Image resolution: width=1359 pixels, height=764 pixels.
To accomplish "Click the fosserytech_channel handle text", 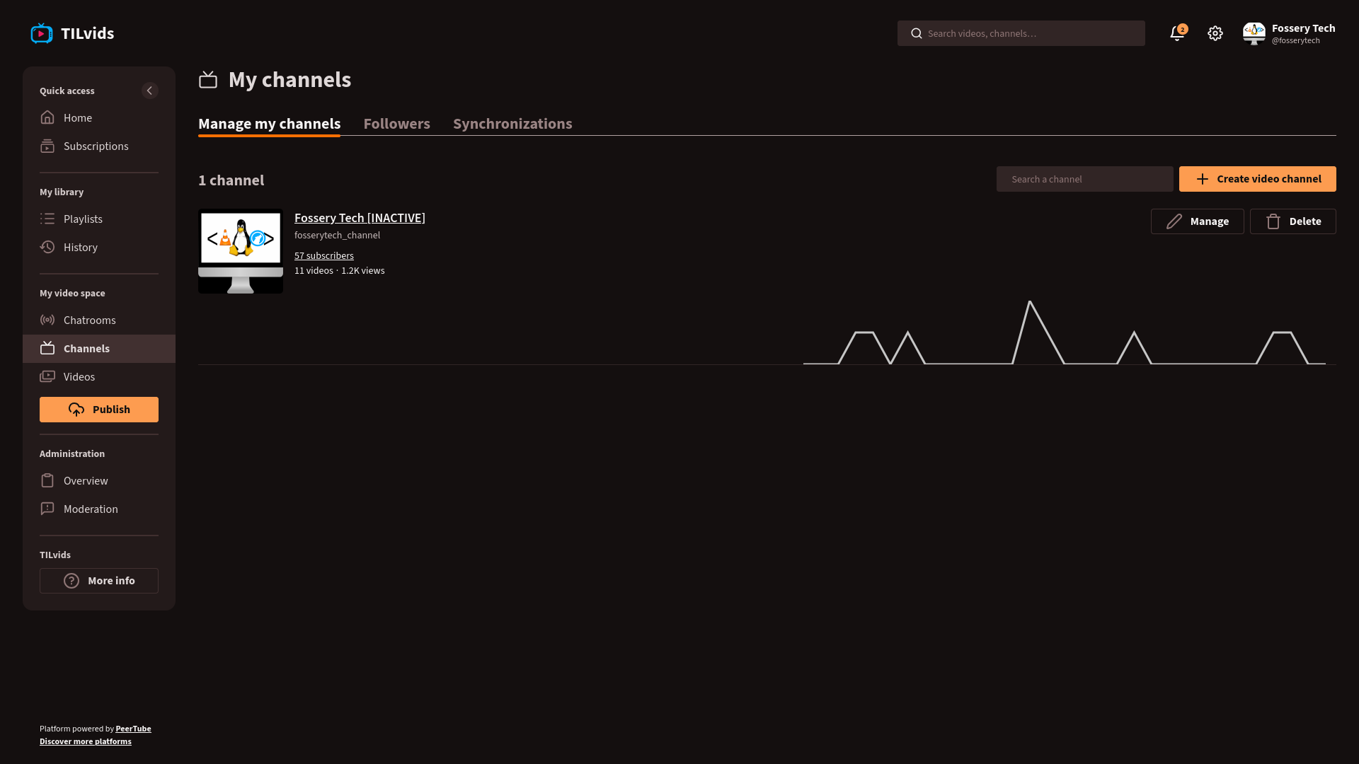I will (x=337, y=235).
